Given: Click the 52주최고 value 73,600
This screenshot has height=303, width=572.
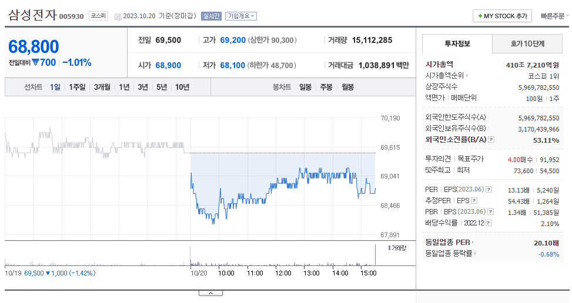Looking at the screenshot, I should [x=523, y=171].
